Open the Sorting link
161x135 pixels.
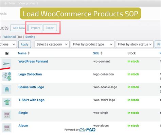click(x=30, y=37)
